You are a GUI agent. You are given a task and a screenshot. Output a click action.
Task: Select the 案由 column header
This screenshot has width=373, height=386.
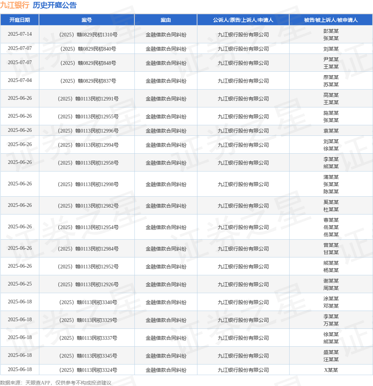coord(166,20)
